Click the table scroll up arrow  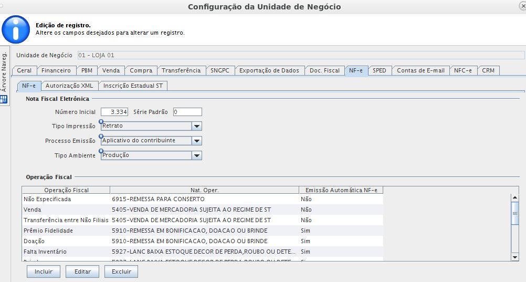[515, 198]
